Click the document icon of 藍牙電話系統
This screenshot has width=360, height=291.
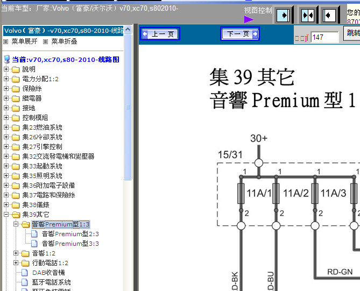(x=25, y=282)
